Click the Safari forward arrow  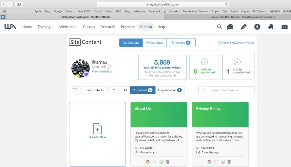coord(10,4)
